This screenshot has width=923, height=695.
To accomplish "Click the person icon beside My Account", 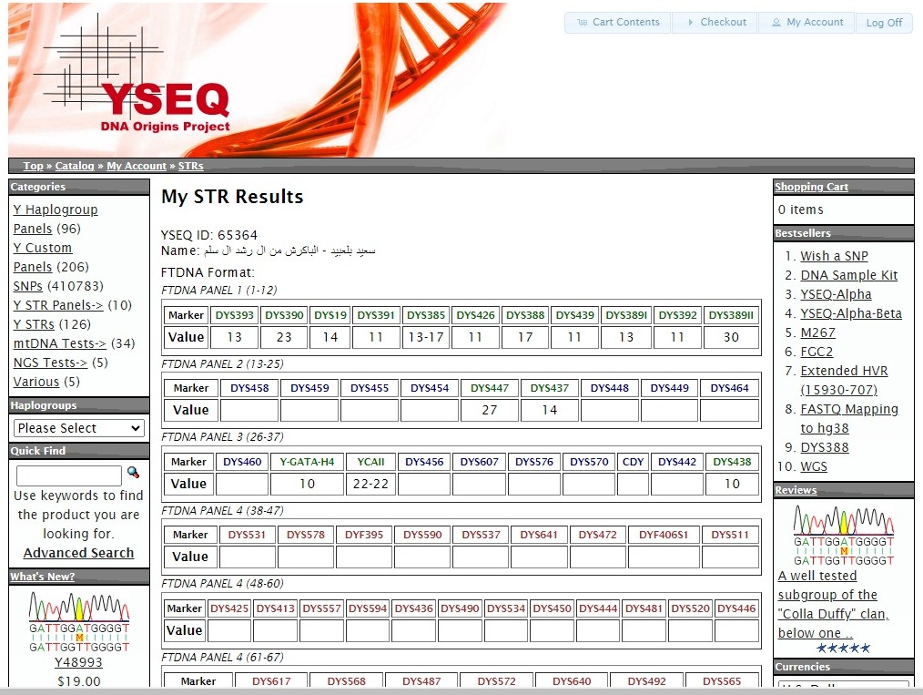I will (x=776, y=23).
